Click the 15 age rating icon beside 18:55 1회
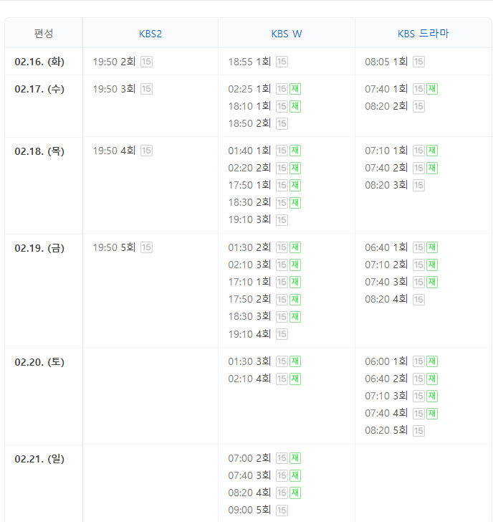The image size is (493, 522). [282, 62]
